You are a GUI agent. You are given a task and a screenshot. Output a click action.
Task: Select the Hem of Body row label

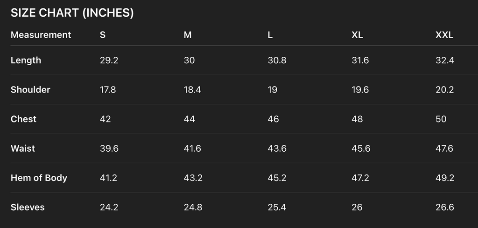coord(39,178)
